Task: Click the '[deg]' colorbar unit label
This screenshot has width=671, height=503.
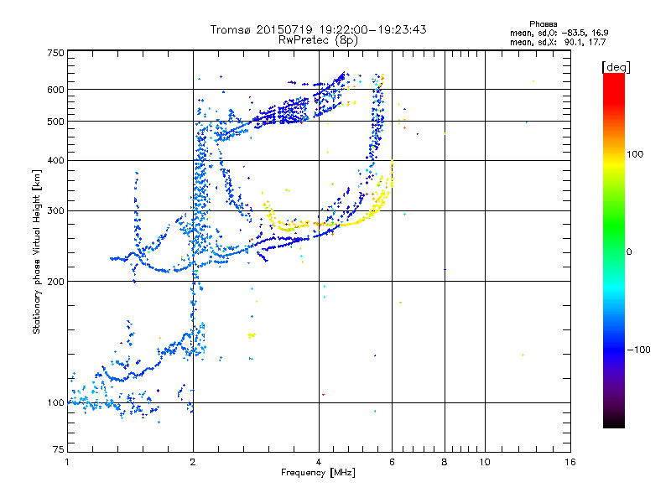Action: (x=616, y=67)
